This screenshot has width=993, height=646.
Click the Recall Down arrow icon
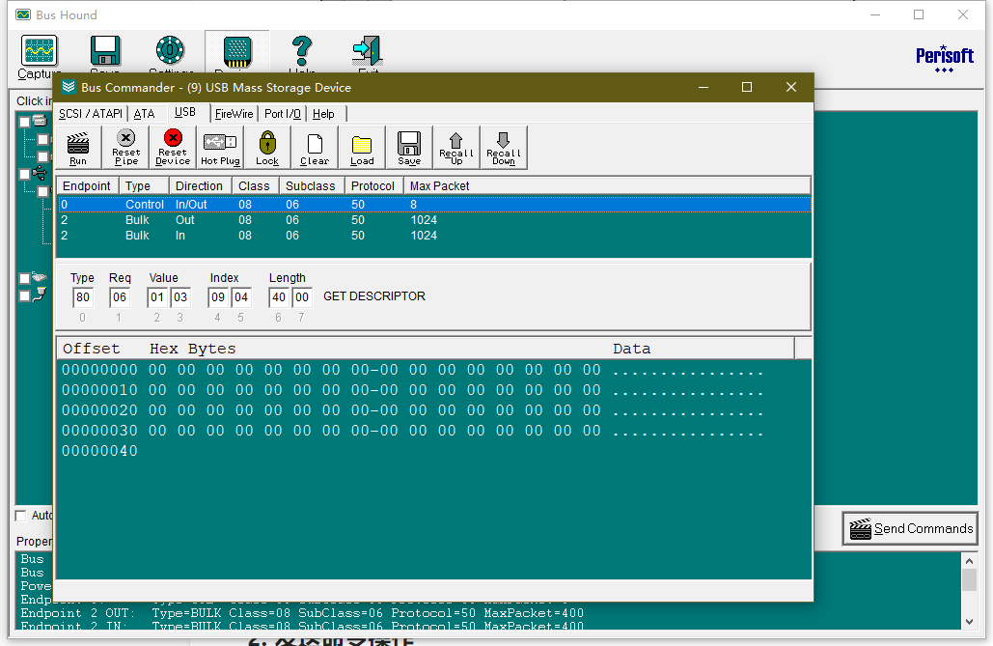pos(504,148)
